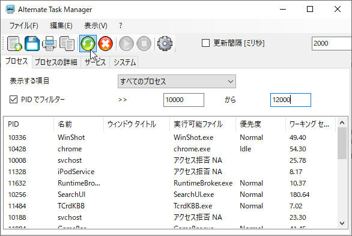352x236 pixels.
Task: Sort by ウィンドウ タイトル column header
Action: coord(136,124)
